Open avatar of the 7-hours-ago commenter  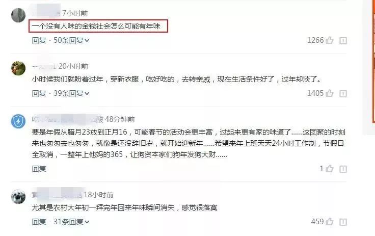click(x=18, y=15)
